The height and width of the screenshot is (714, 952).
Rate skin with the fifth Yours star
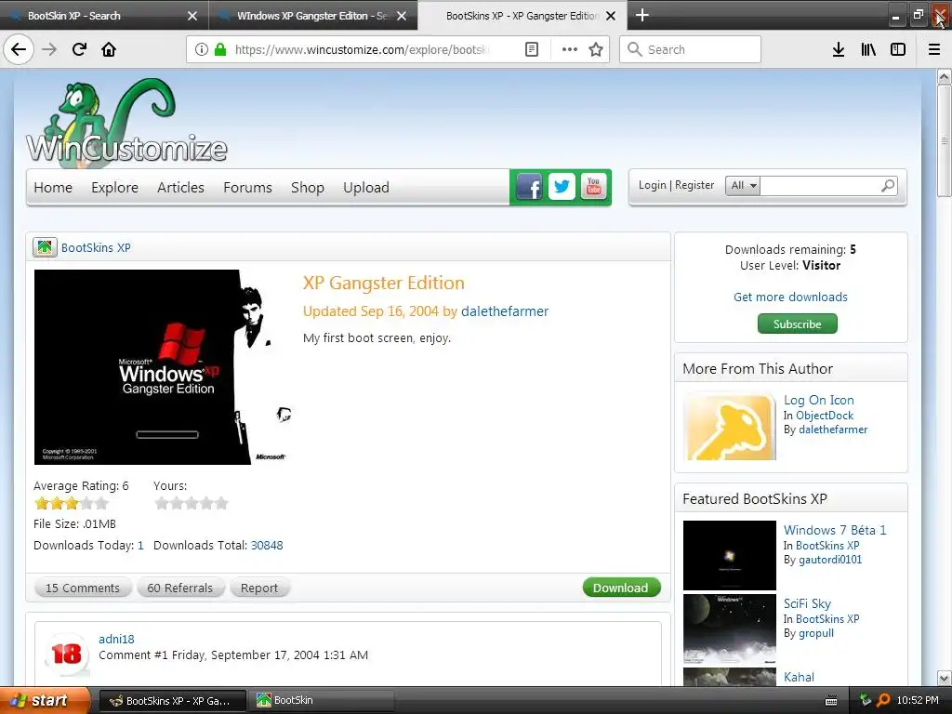pyautogui.click(x=221, y=503)
